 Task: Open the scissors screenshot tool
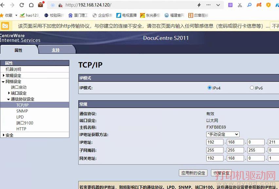pos(240,5)
